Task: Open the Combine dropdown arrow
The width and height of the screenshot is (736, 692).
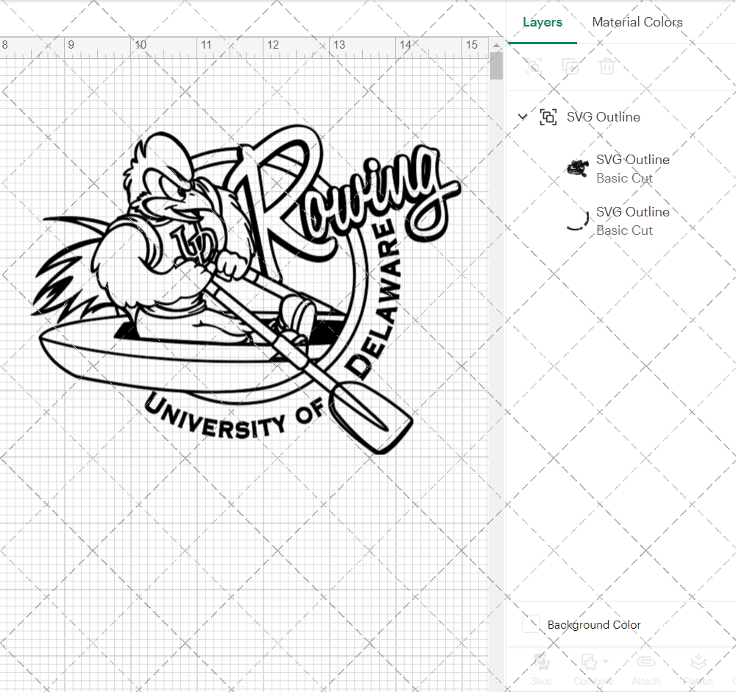Action: coord(606,661)
